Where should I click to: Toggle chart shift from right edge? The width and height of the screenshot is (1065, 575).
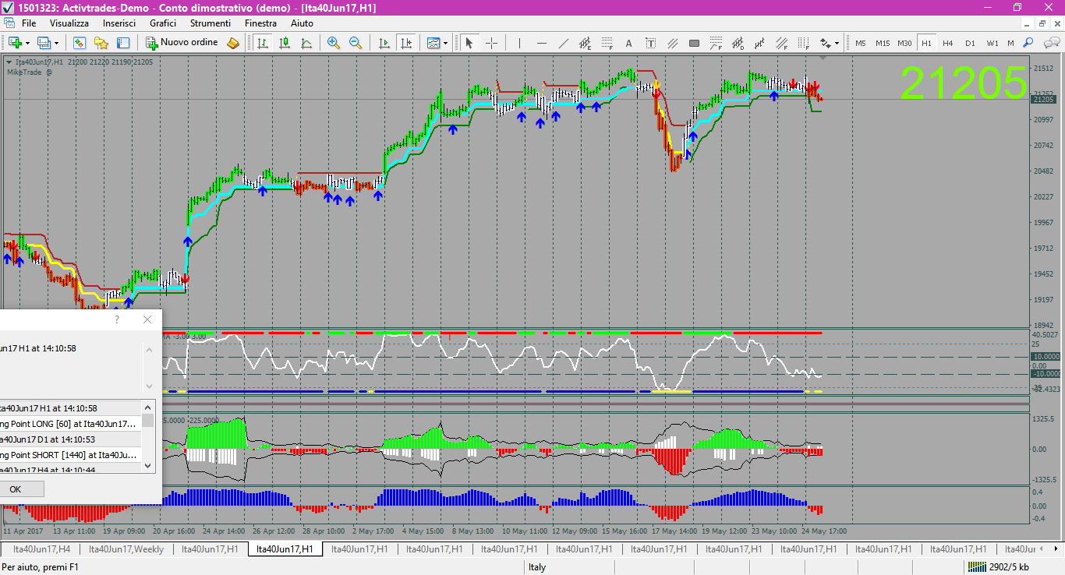pos(405,43)
